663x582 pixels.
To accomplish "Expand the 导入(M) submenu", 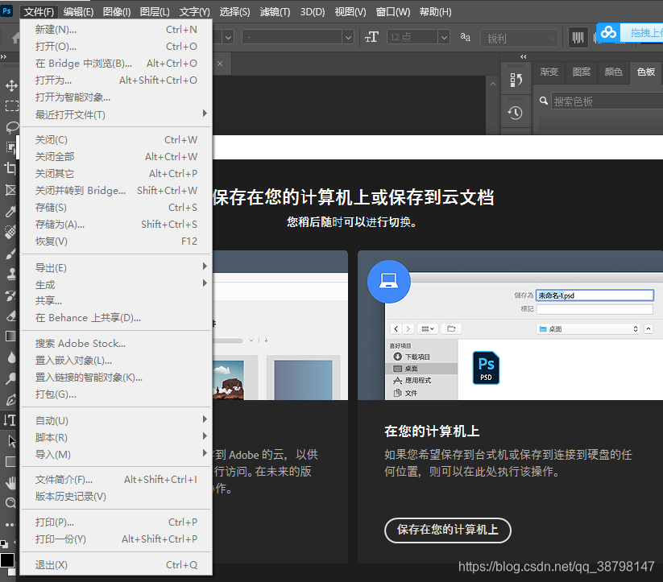I will [116, 454].
